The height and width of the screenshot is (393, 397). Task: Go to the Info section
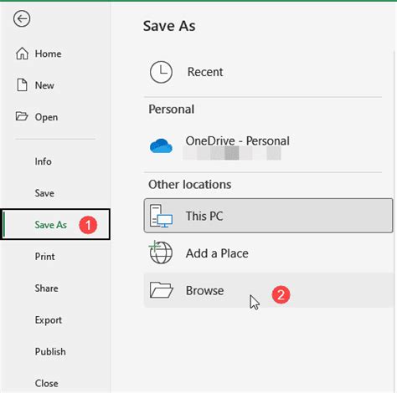(43, 161)
